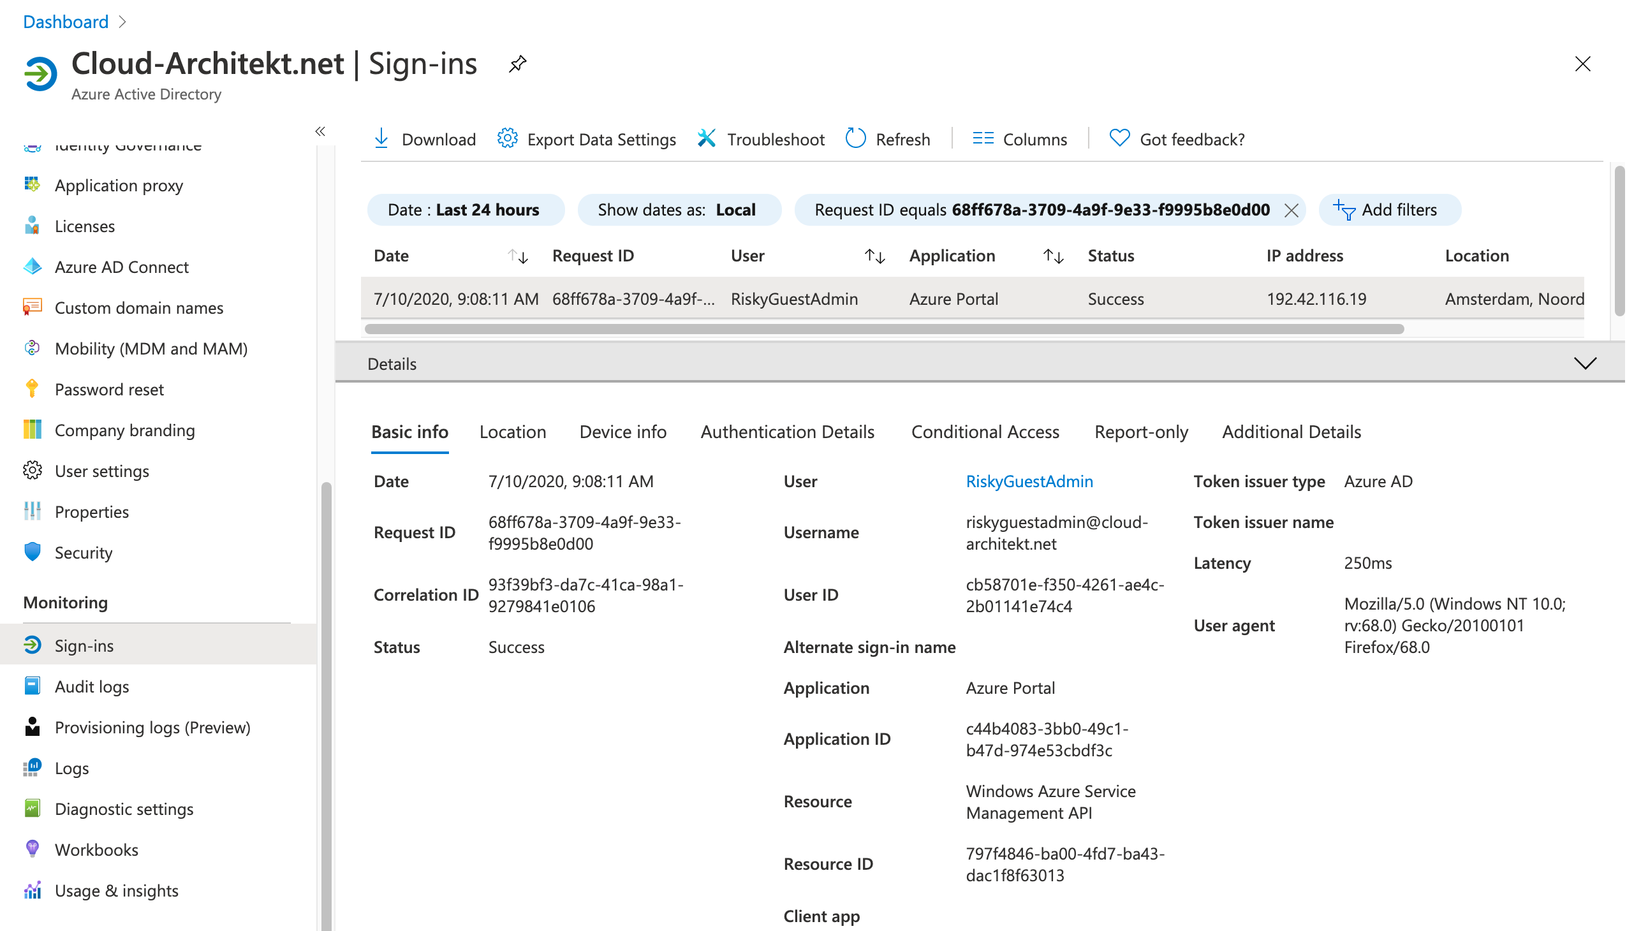
Task: Switch to the Location tab
Action: pyautogui.click(x=512, y=432)
